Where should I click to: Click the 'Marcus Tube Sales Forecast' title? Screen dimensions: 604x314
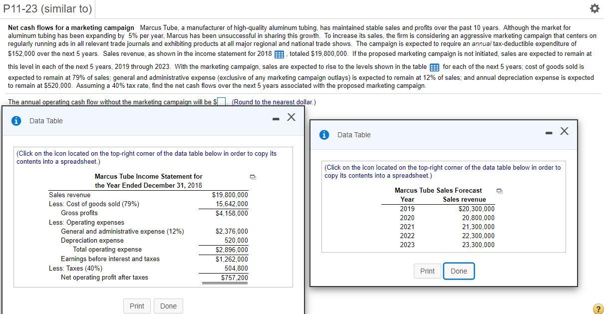438,191
